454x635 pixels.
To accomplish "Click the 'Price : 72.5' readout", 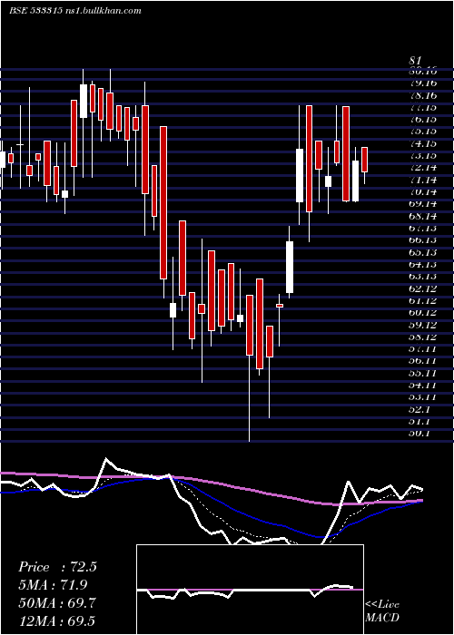I will (57, 567).
